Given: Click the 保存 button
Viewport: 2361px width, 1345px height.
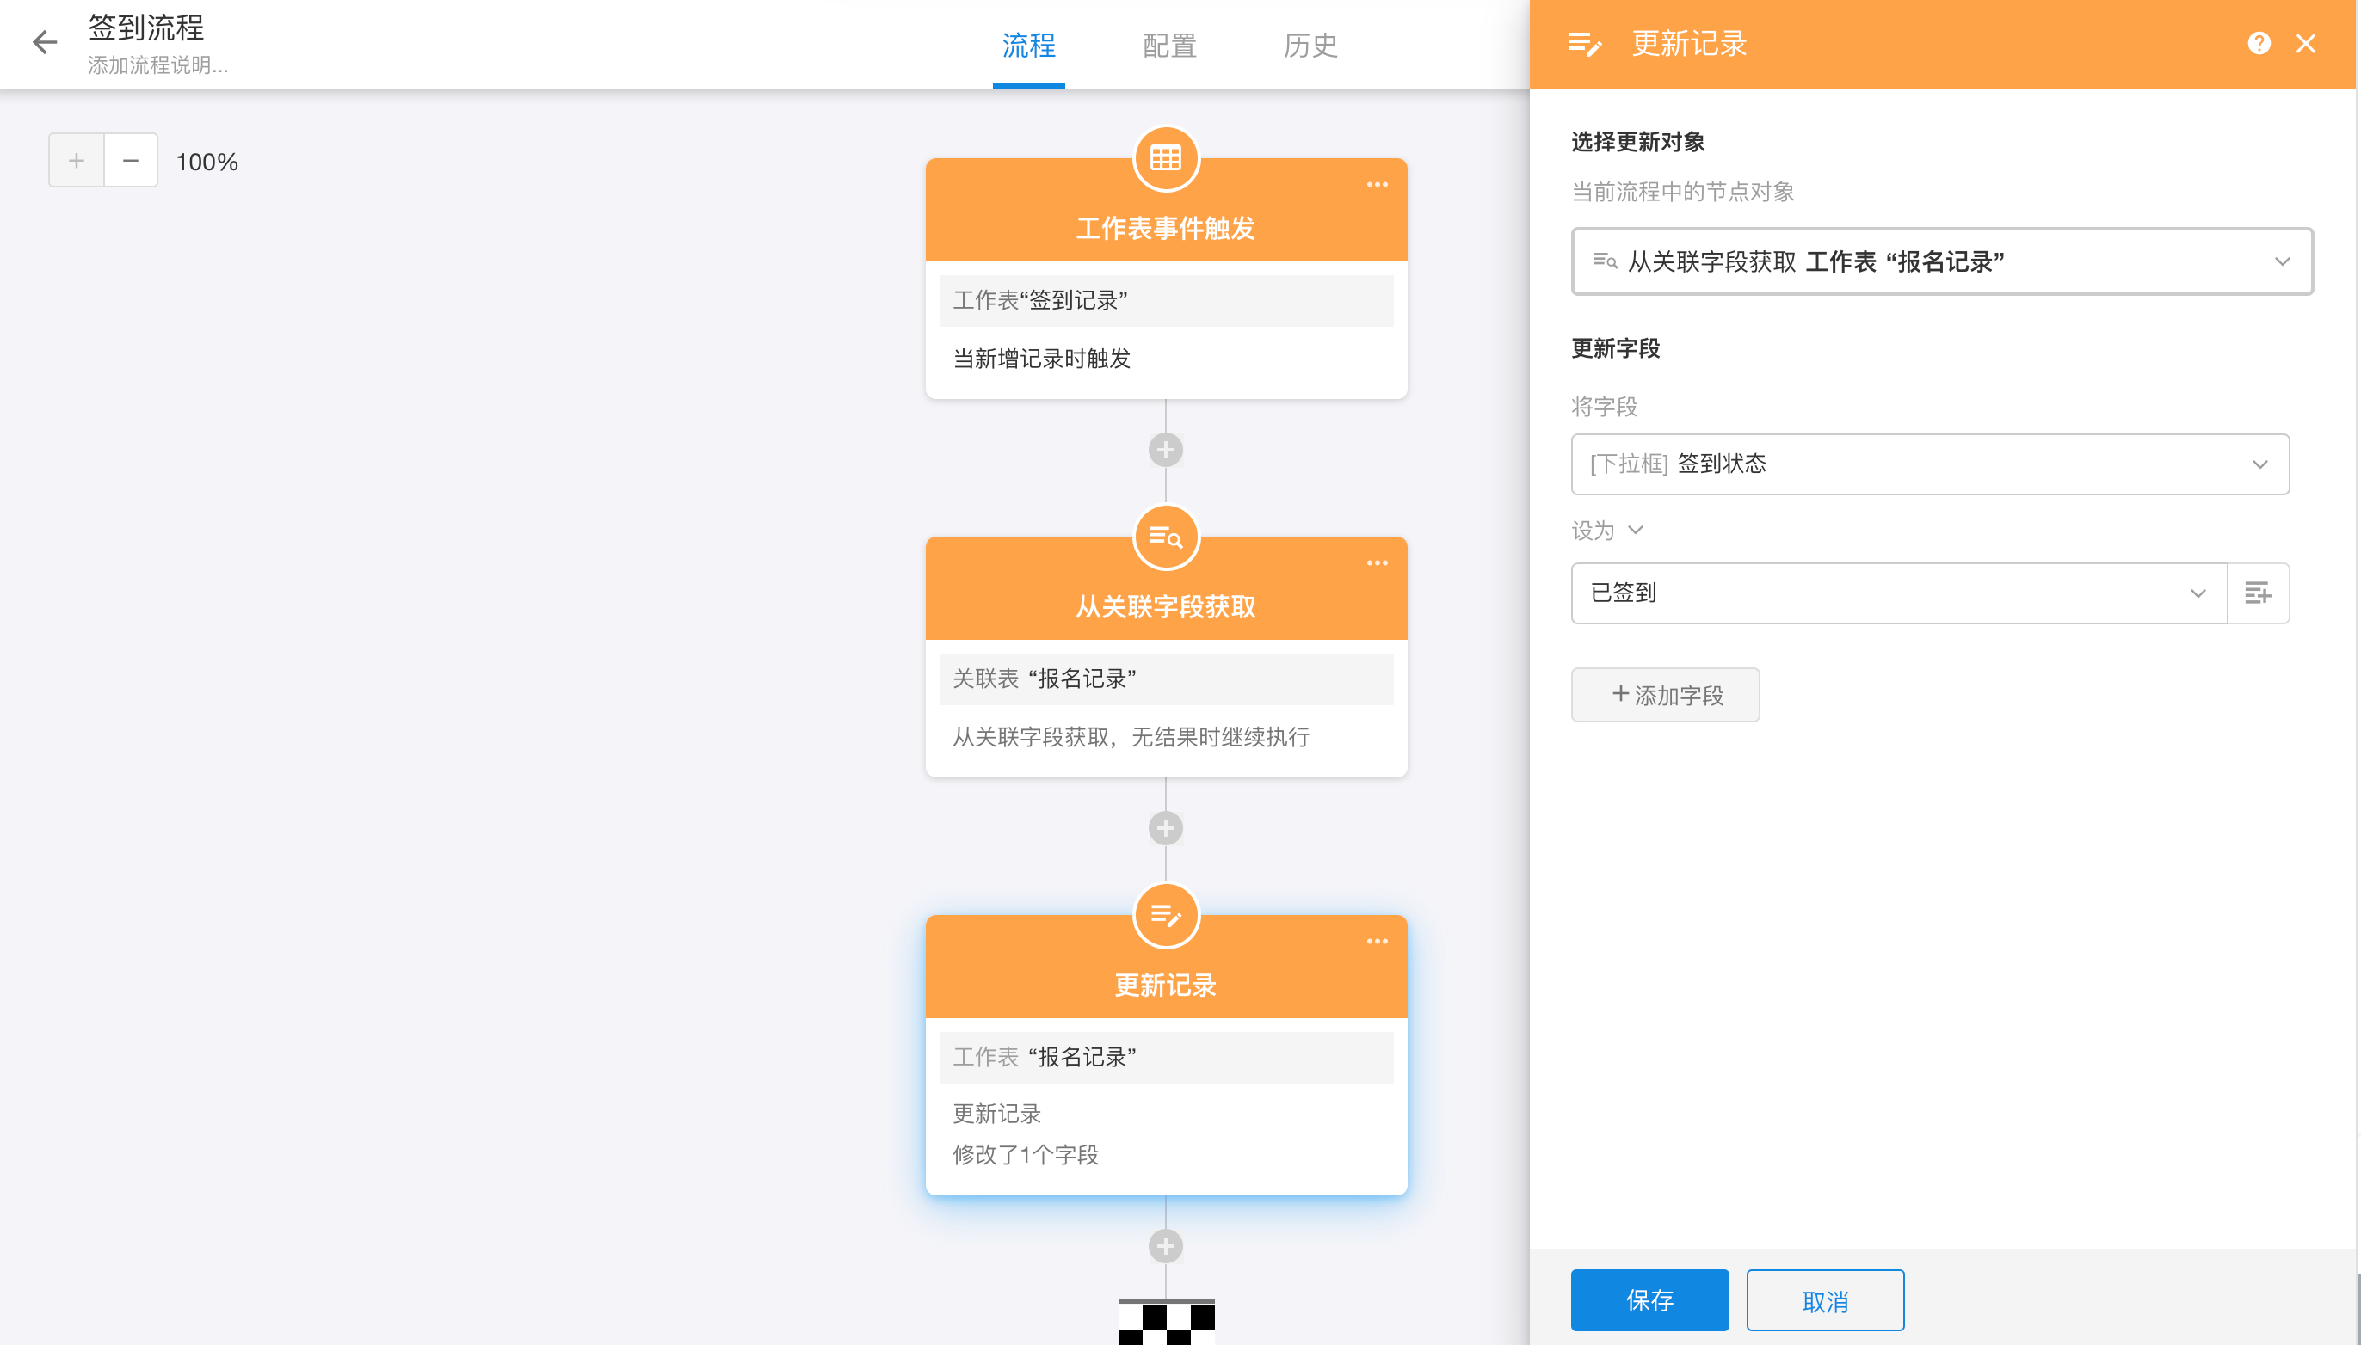Looking at the screenshot, I should [1649, 1299].
